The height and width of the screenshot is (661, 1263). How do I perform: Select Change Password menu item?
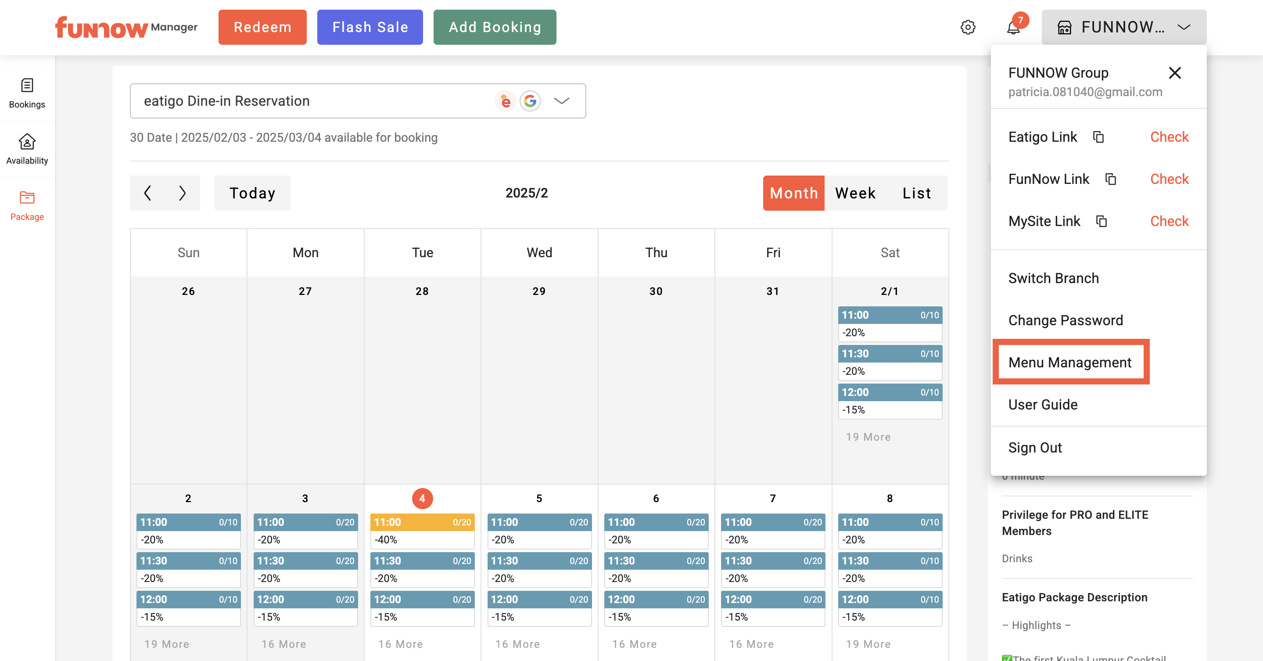[x=1066, y=320]
